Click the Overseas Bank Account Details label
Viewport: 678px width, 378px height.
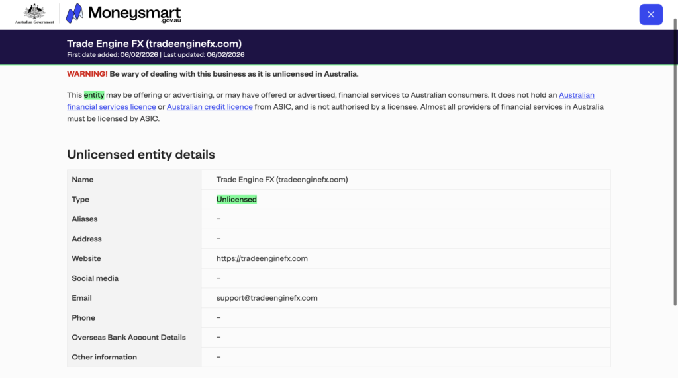click(x=128, y=337)
